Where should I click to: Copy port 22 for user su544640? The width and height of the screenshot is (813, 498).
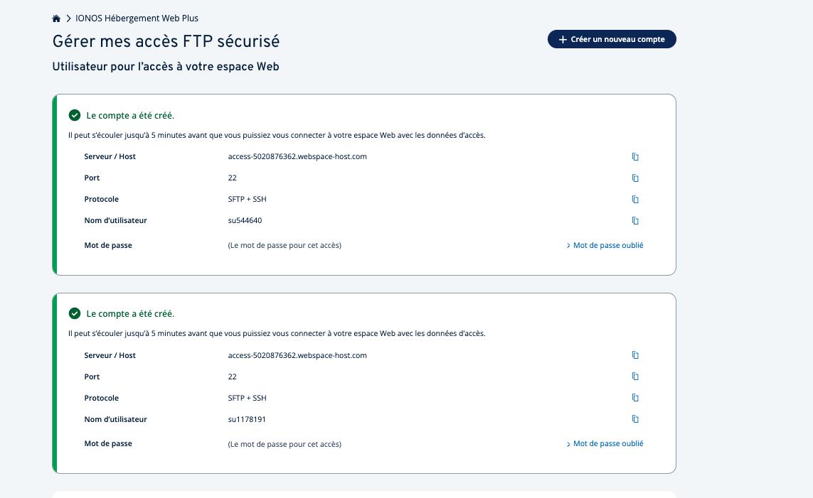pyautogui.click(x=635, y=178)
